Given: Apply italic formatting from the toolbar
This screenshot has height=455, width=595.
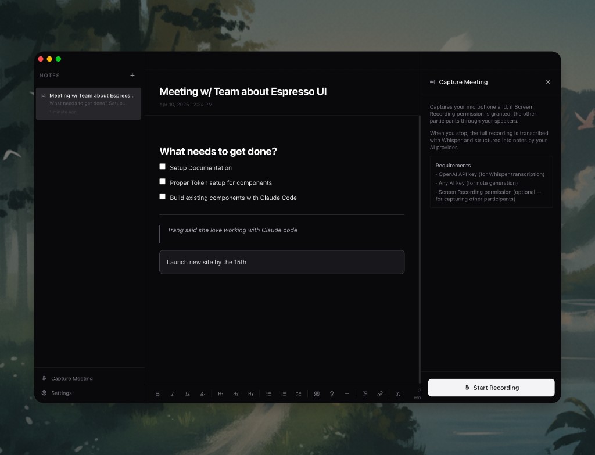Looking at the screenshot, I should point(173,393).
